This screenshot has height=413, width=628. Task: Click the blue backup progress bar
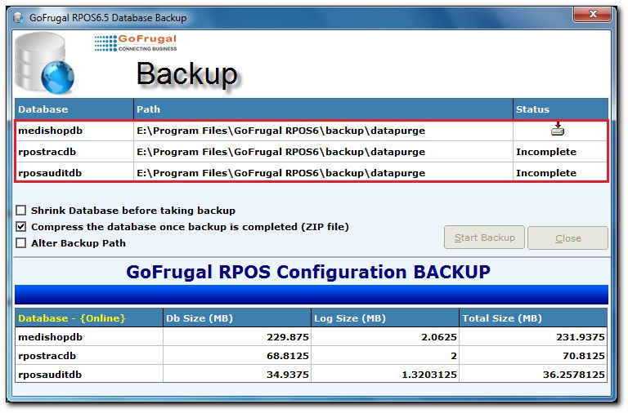click(x=312, y=295)
